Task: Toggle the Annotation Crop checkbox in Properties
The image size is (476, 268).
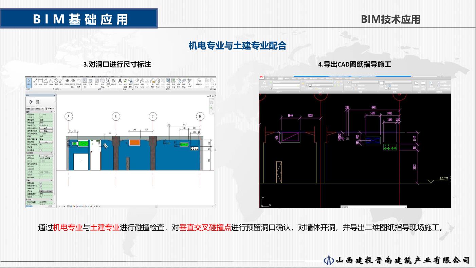Action: [41, 189]
